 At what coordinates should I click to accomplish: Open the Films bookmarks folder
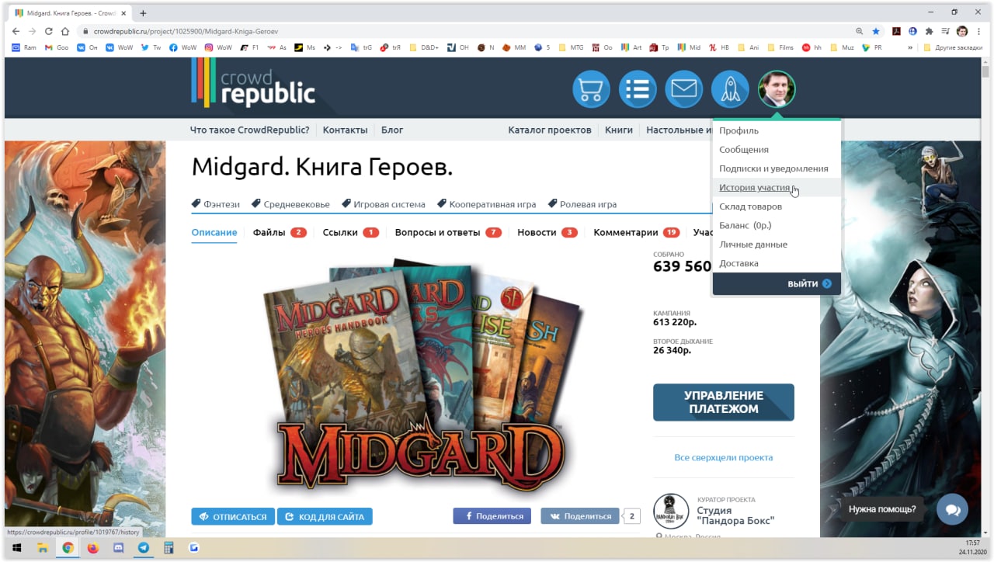780,47
